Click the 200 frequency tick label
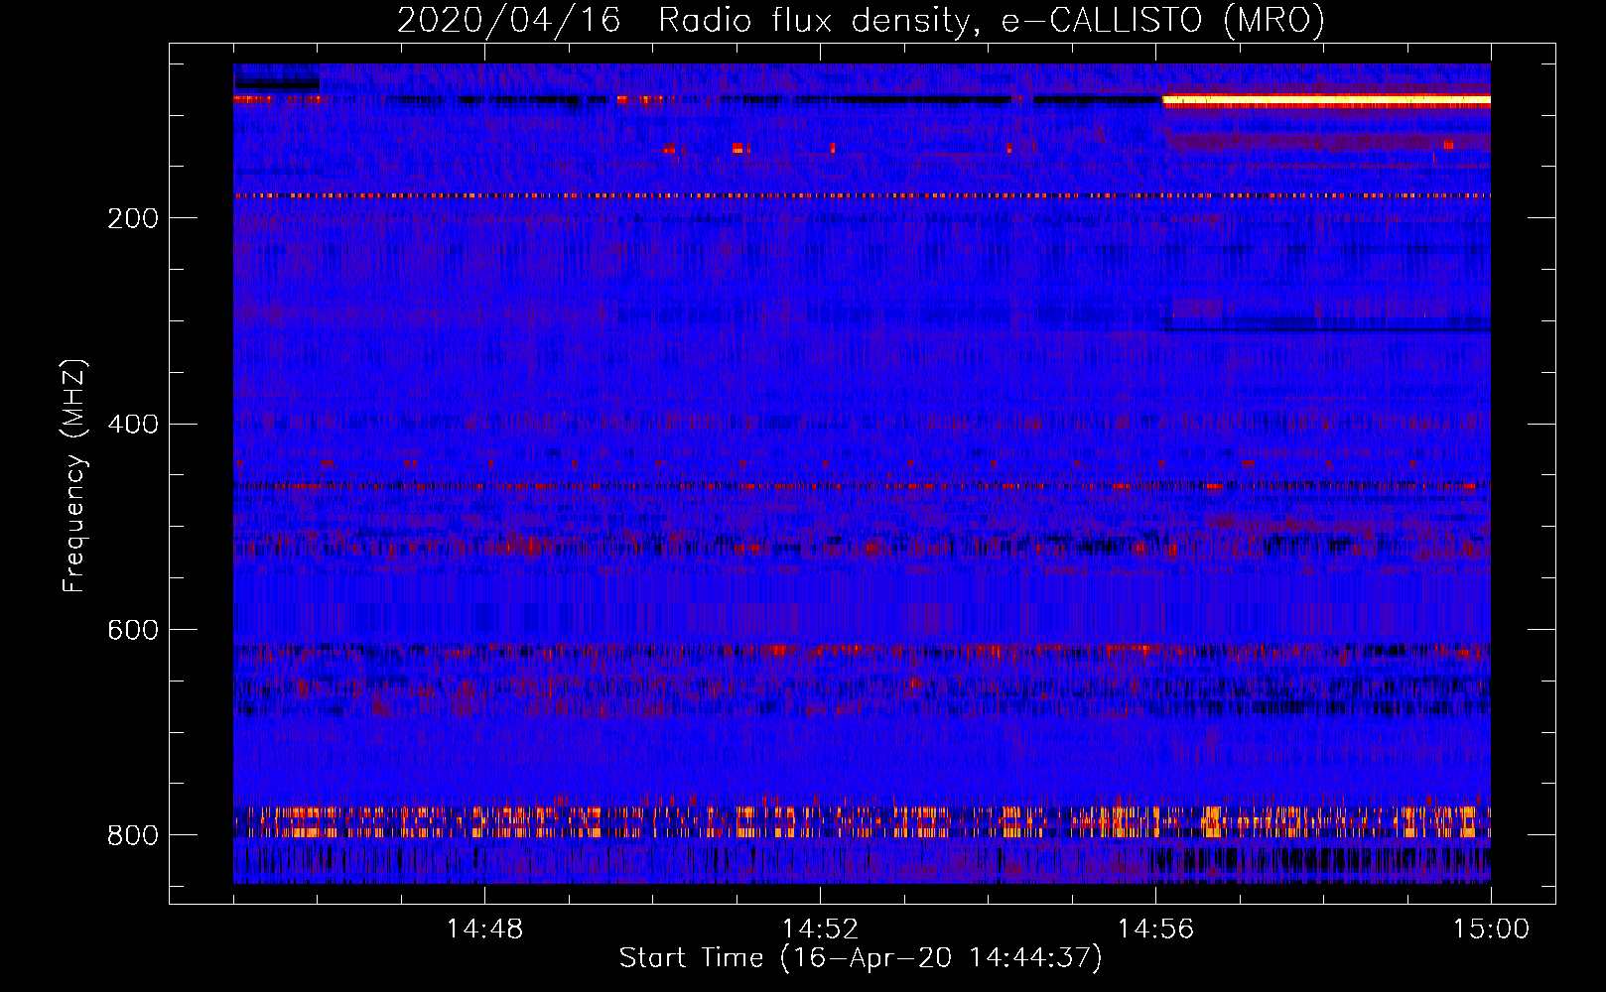 click(132, 218)
